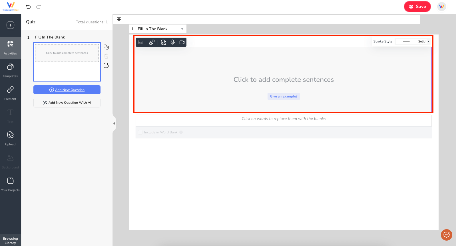
Task: Insert an uploaded image from toolbar
Action: point(164,42)
